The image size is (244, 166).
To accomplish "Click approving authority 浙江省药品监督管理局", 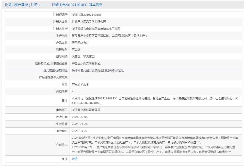I will (86, 110).
